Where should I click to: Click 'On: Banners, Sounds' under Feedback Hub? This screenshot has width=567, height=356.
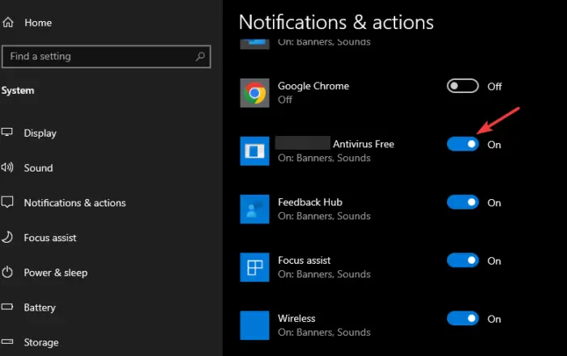pyautogui.click(x=324, y=216)
